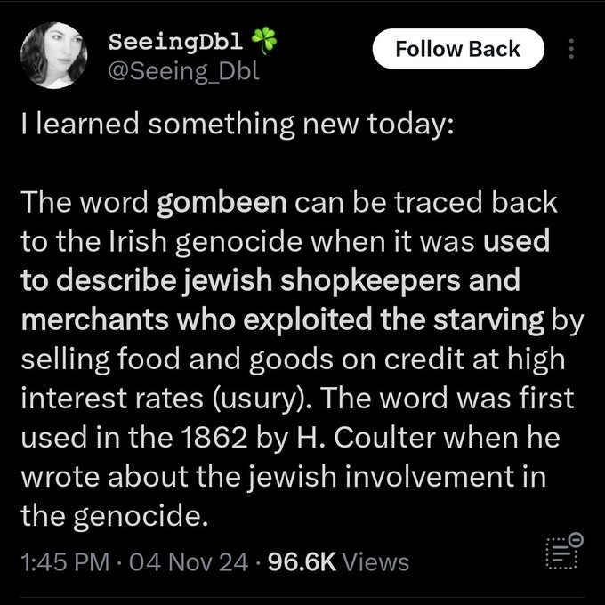The height and width of the screenshot is (605, 605).
Task: Click the Follow Back button
Action: [458, 49]
